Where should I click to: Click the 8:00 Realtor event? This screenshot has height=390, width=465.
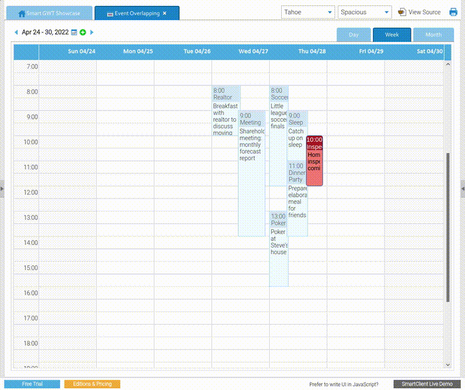(x=226, y=111)
